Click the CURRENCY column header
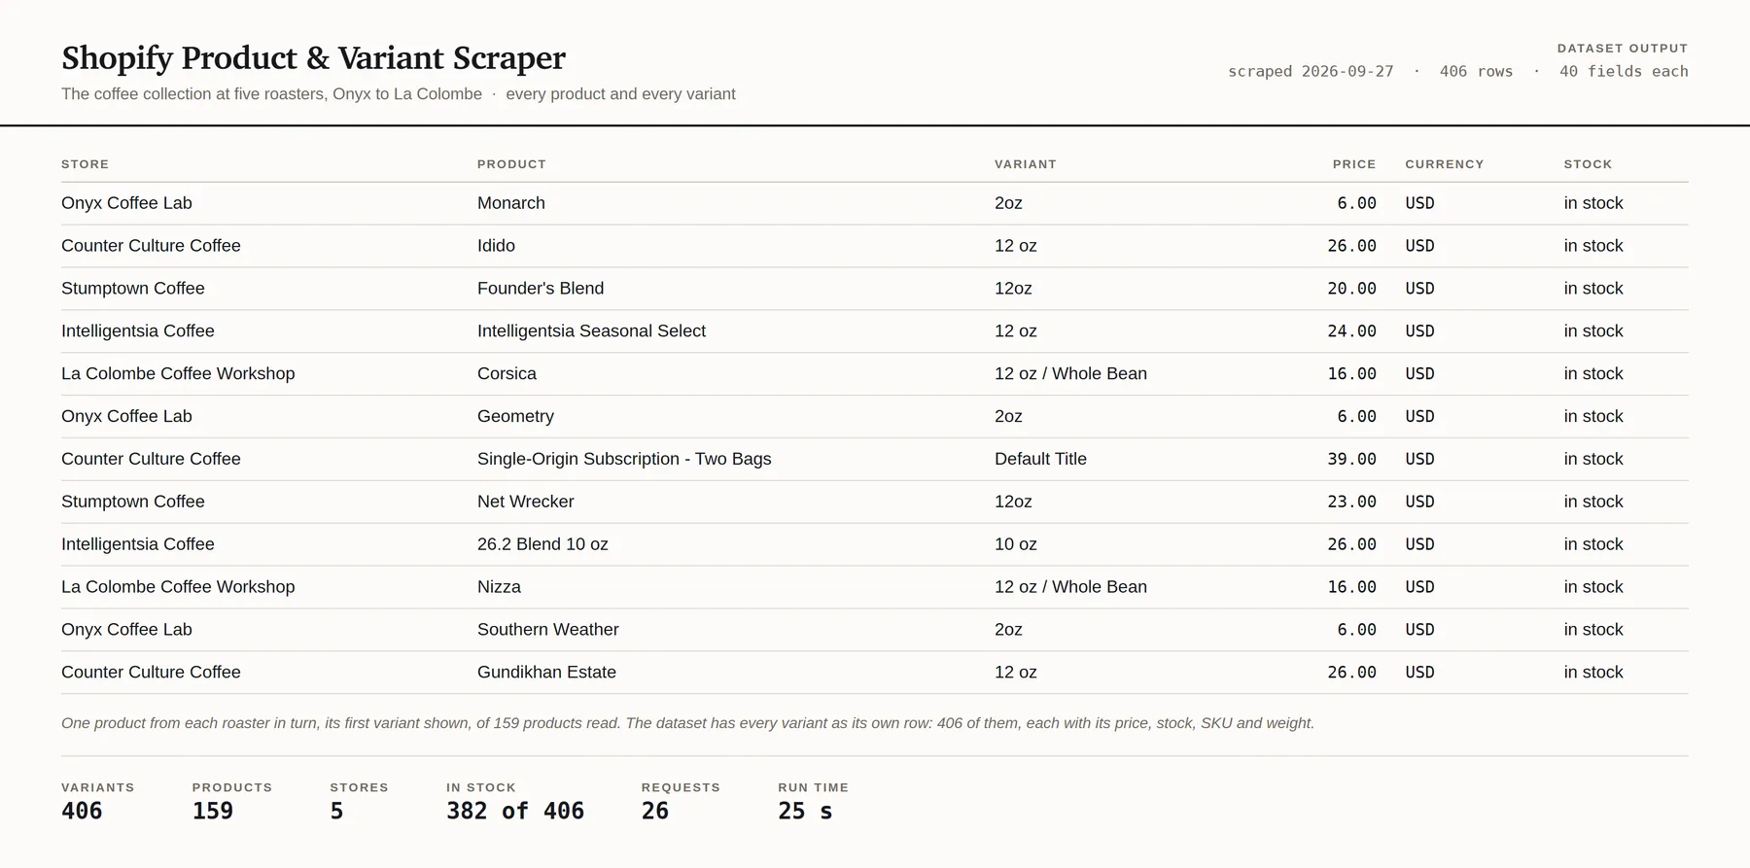Viewport: 1750px width, 868px height. pos(1445,164)
